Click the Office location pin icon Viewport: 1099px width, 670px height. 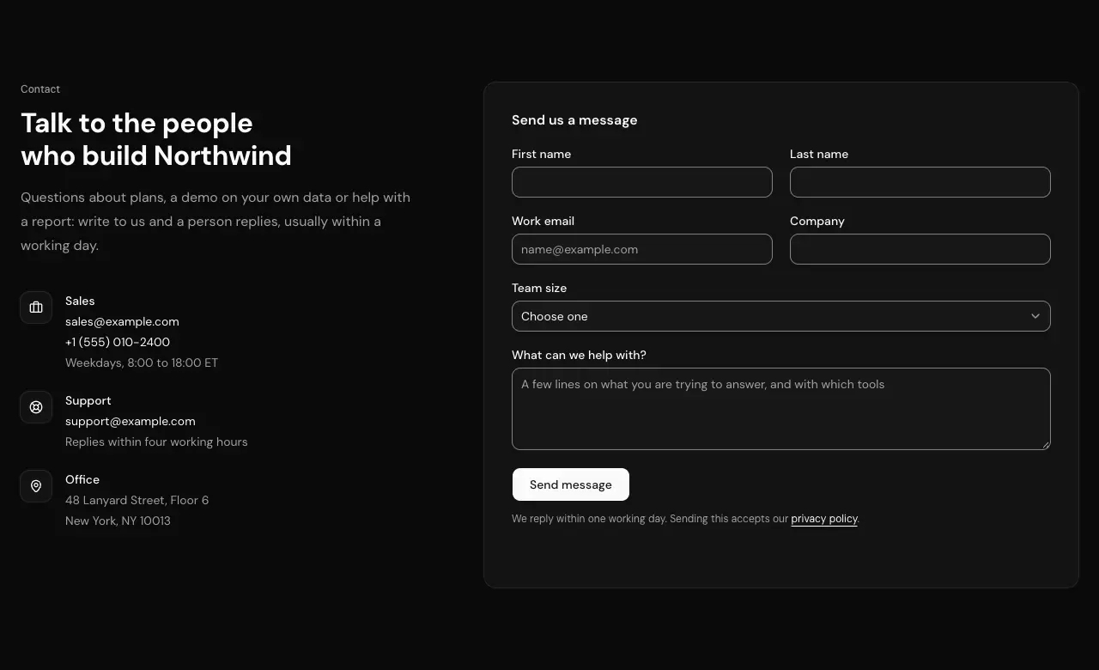coord(36,486)
